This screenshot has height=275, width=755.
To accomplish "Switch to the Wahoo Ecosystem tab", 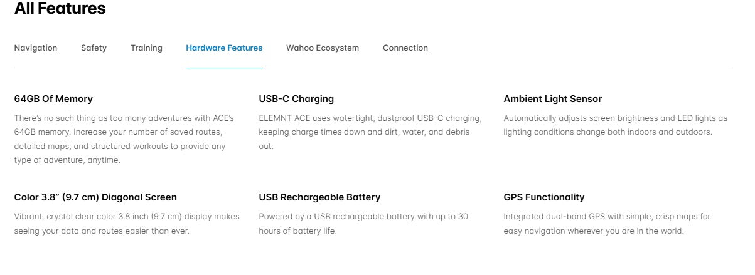I will point(323,48).
